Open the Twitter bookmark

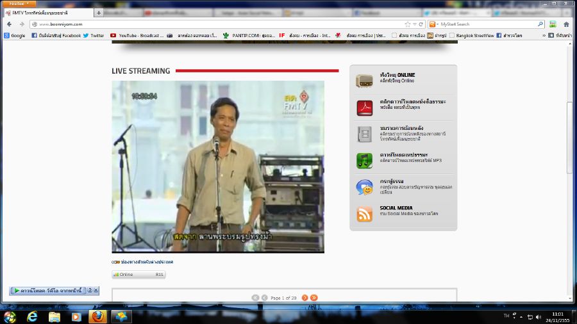94,36
